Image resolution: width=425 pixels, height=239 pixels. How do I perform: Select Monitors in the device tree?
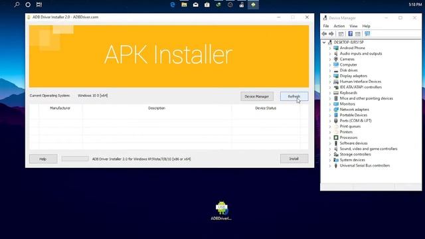pos(347,104)
